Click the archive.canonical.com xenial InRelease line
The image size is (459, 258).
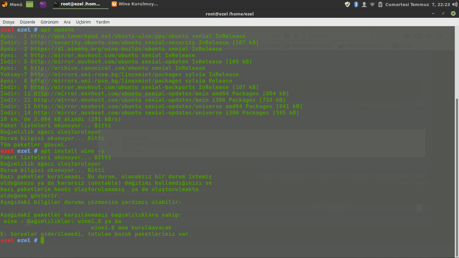pos(103,68)
